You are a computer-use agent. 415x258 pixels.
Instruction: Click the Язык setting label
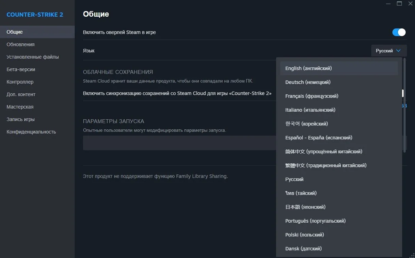point(89,51)
